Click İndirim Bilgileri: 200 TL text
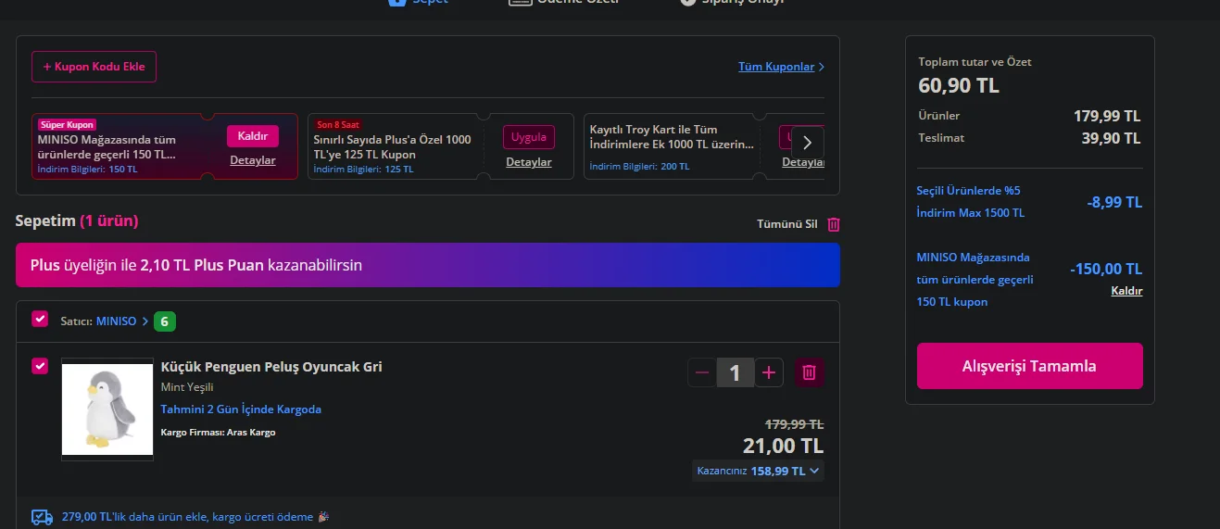 [x=639, y=167]
